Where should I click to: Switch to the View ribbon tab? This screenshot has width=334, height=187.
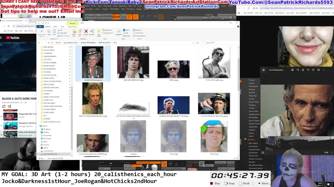[62, 26]
